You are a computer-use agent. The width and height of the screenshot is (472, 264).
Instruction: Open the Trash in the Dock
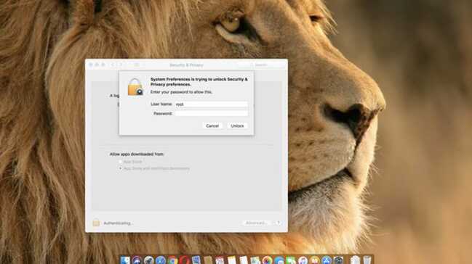tap(367, 260)
